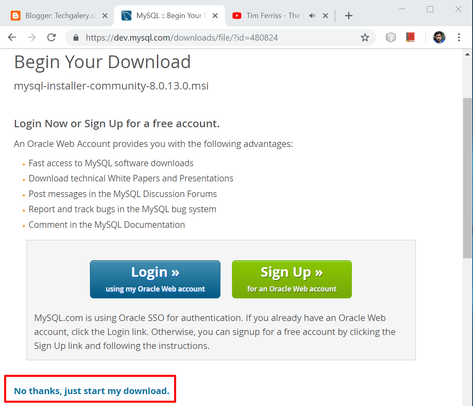Close the Blogger Techgalery tab
This screenshot has width=473, height=406.
105,15
